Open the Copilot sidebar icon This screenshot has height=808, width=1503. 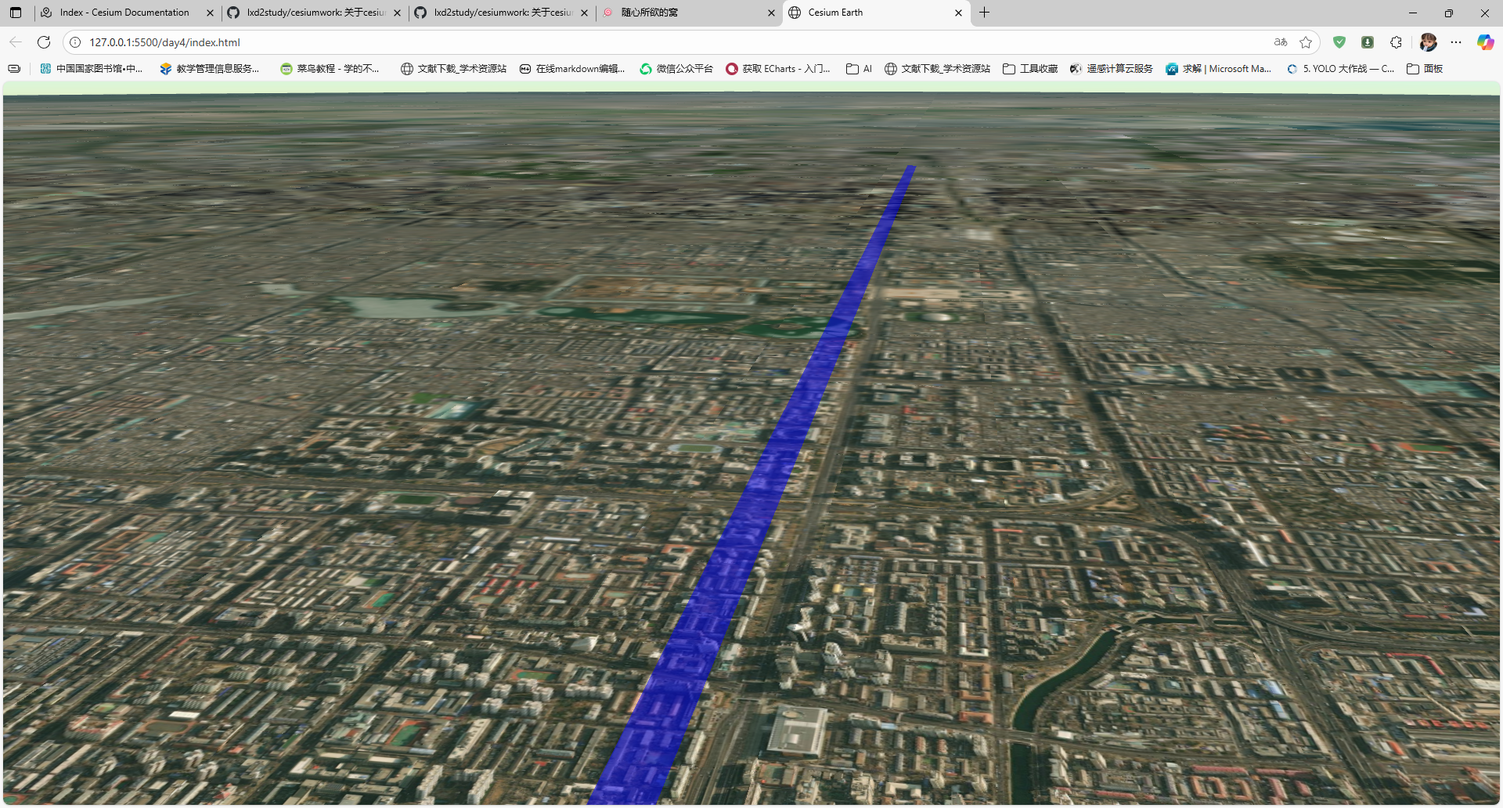(x=1485, y=42)
